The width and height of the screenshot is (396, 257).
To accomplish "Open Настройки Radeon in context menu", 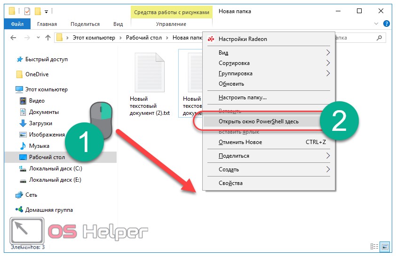I will [x=269, y=39].
